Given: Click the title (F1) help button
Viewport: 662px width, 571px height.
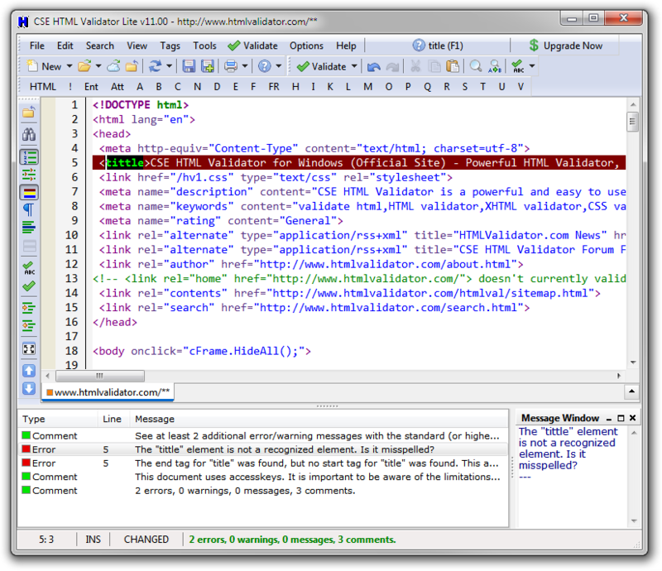Looking at the screenshot, I should (438, 46).
